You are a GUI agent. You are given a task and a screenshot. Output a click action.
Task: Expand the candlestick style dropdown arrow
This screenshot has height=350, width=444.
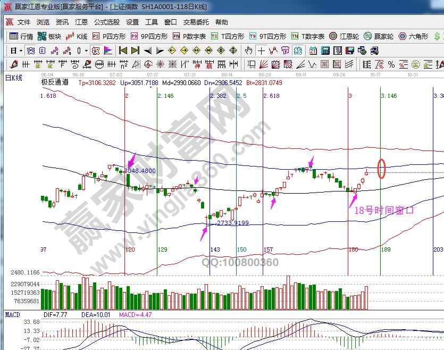tap(86, 51)
